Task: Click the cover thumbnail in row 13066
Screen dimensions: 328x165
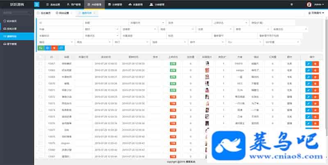Action: pyautogui.click(x=208, y=70)
